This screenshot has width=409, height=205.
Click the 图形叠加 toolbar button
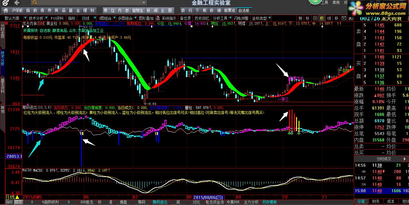click(146, 19)
